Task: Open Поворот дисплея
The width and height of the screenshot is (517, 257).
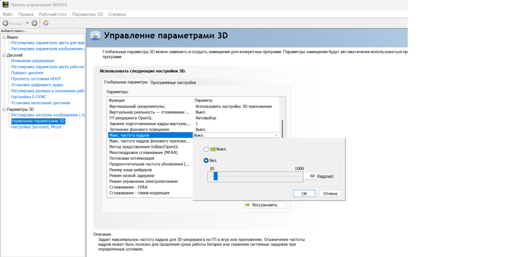Action: tap(27, 73)
